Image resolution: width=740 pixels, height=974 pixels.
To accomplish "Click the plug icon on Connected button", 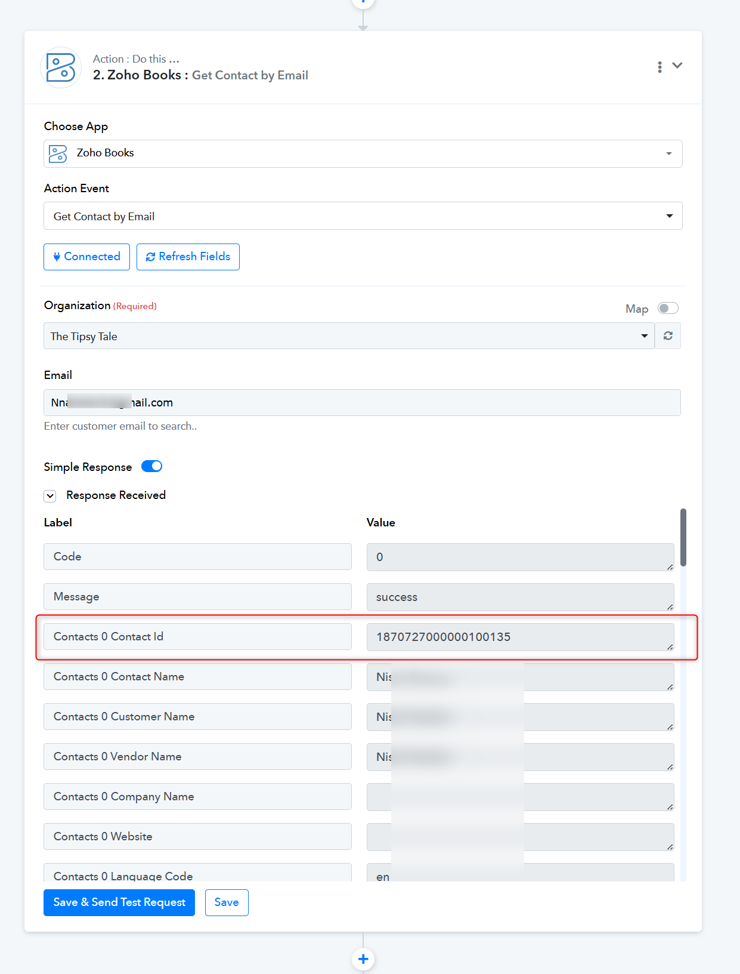I will 57,257.
